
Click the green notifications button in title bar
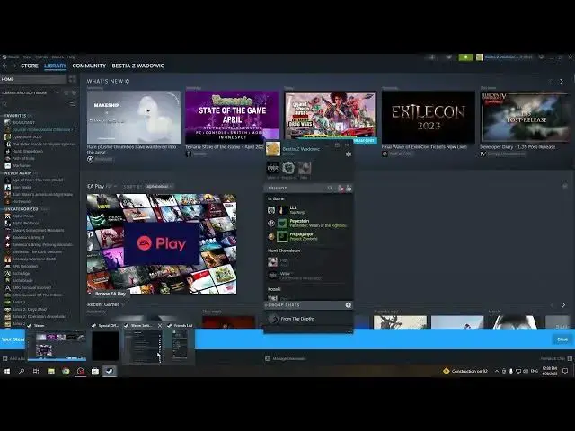pyautogui.click(x=465, y=57)
